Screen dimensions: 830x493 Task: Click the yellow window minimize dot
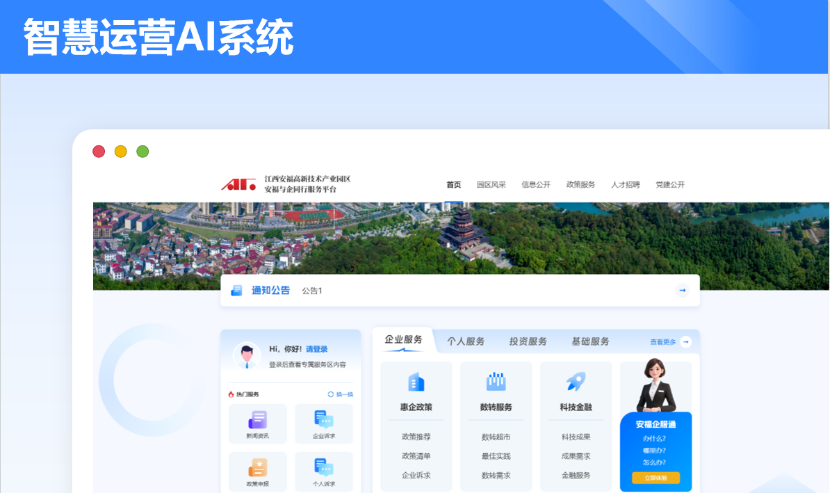click(x=121, y=152)
